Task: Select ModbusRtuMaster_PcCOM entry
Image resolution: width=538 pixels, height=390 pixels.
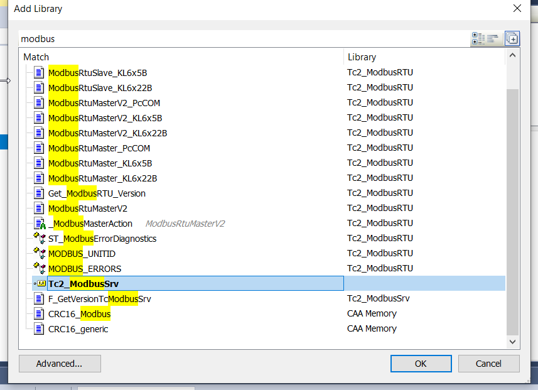Action: click(99, 148)
